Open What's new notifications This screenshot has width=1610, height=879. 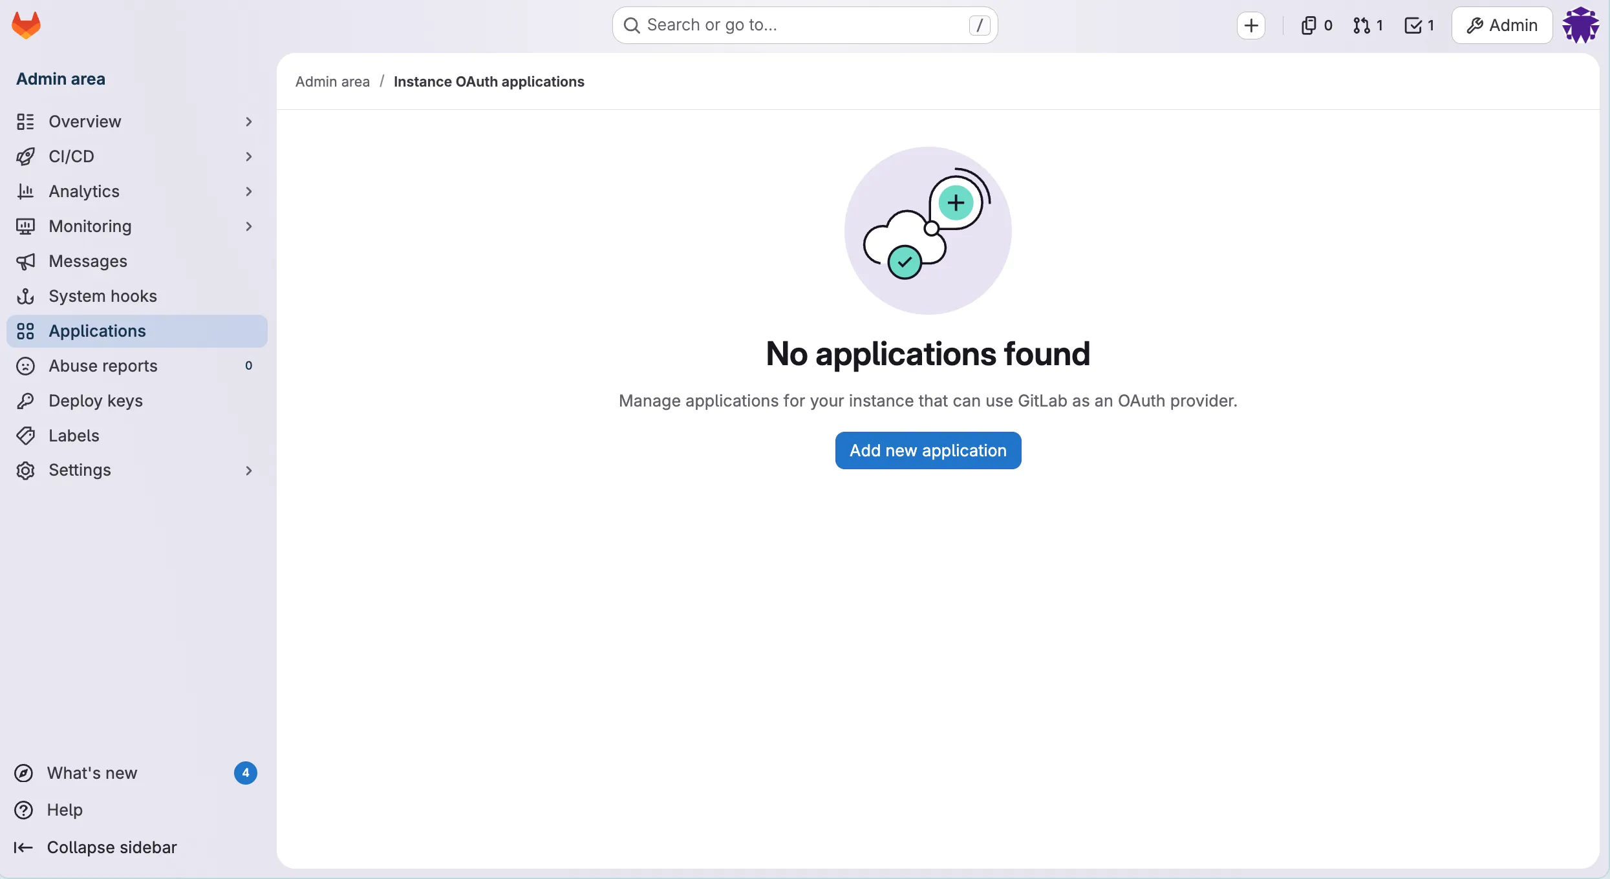tap(93, 773)
